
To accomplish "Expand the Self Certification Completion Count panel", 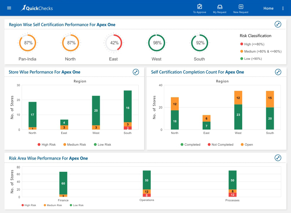I will point(278,72).
